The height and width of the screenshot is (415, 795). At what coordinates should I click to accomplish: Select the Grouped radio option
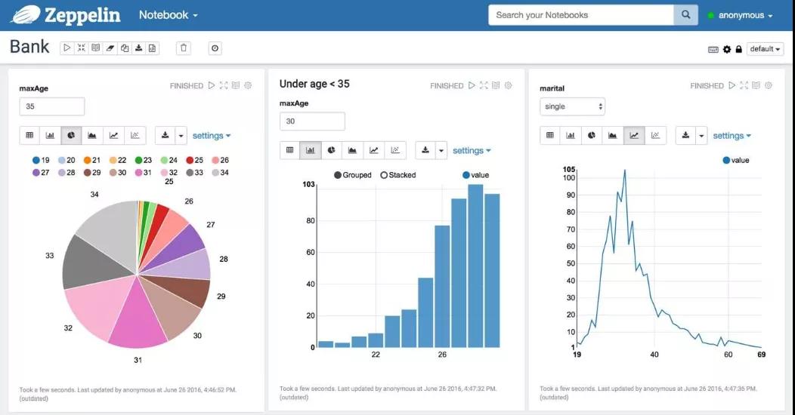[x=353, y=175]
